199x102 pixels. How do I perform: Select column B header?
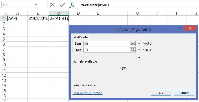[x=38, y=13]
